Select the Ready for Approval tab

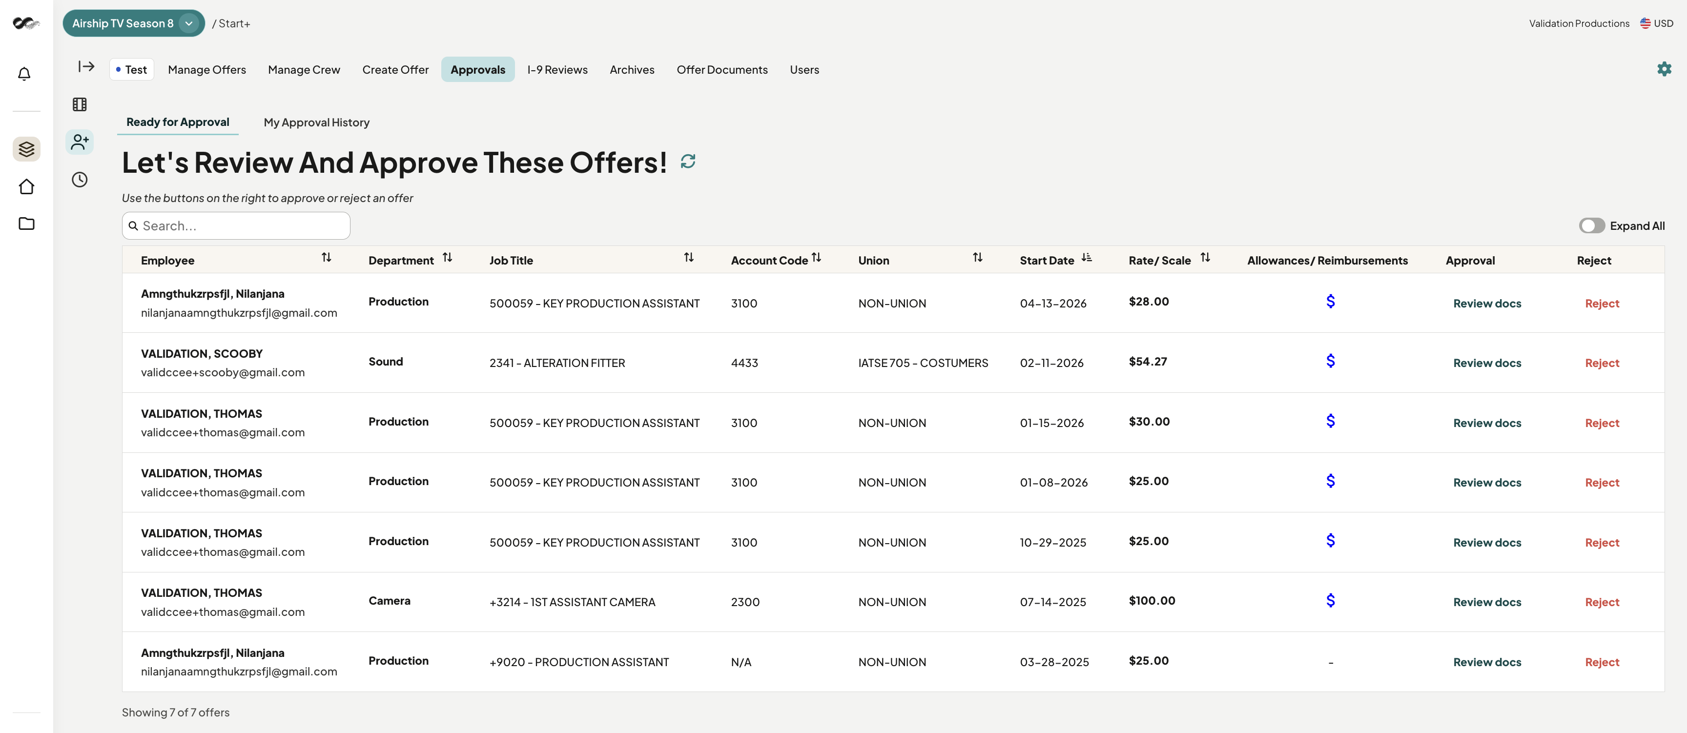pyautogui.click(x=178, y=122)
